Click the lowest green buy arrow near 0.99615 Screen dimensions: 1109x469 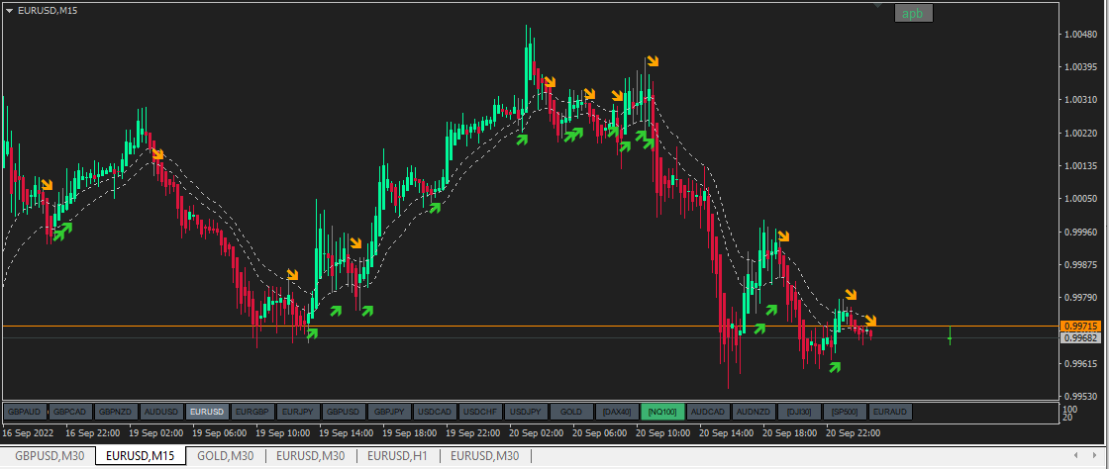[x=836, y=366]
